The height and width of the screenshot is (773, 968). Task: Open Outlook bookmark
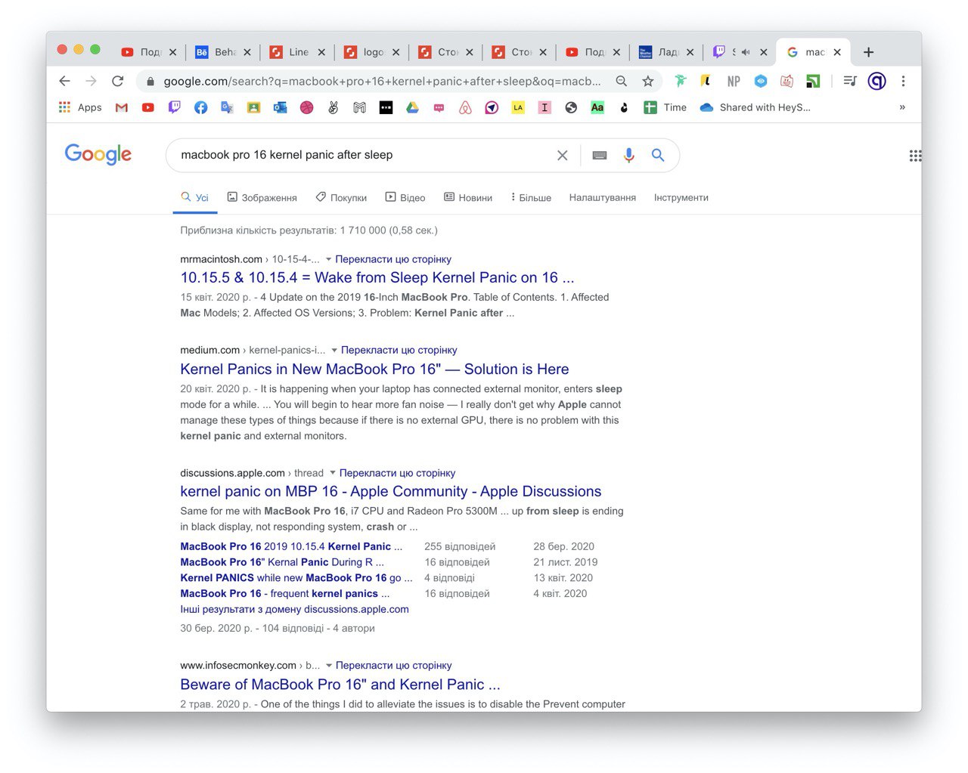click(x=280, y=107)
